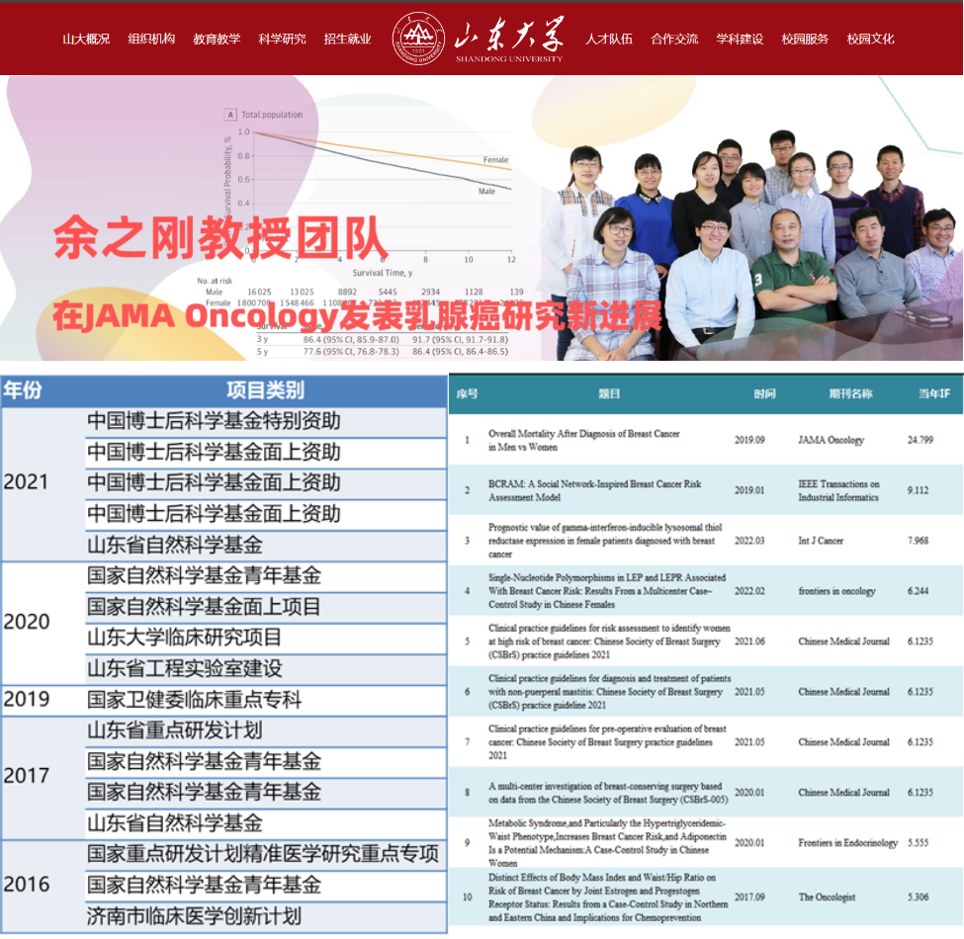Click the 山东大学 calligraphy wordmark

tap(509, 34)
